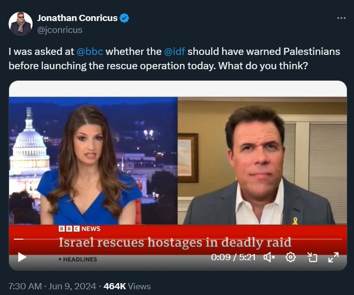Open video settings gear icon
Screen dimensions: 354x295
(x=290, y=257)
